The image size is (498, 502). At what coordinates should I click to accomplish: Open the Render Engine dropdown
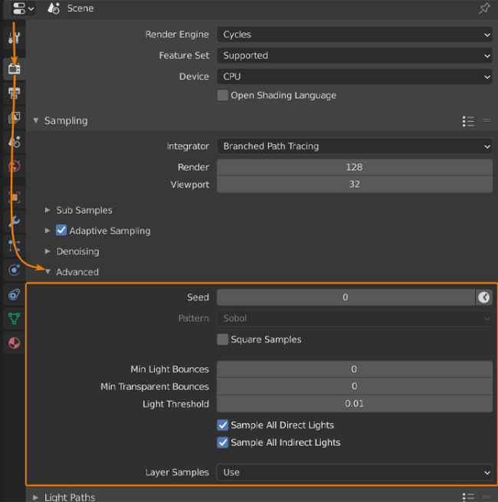coord(354,34)
